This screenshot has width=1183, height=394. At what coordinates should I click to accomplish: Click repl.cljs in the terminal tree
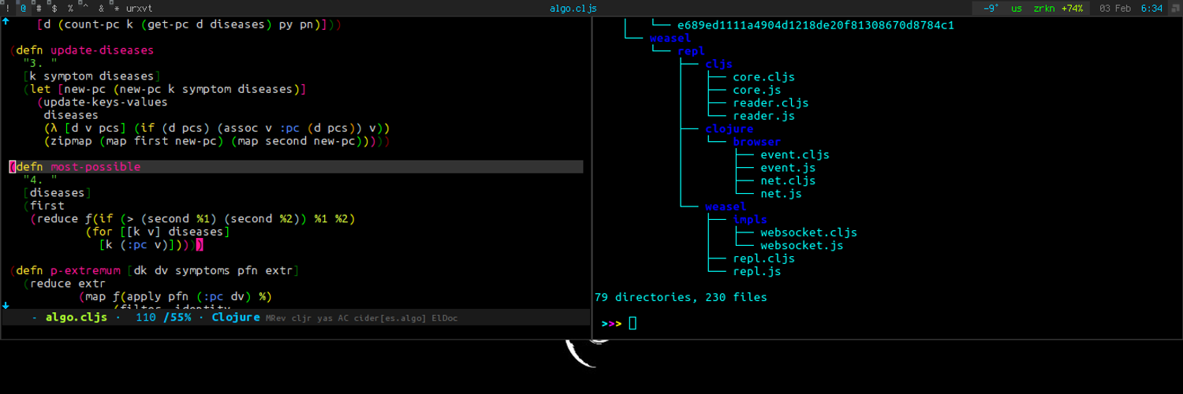click(763, 258)
